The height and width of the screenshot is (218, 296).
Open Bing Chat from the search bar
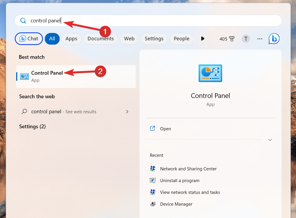[29, 39]
